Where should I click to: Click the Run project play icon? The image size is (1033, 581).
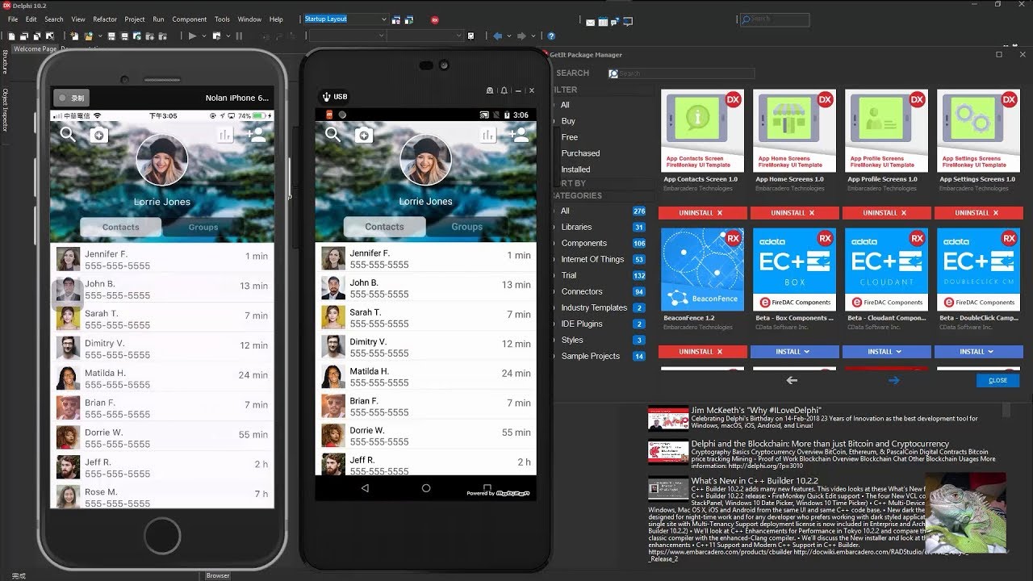point(193,36)
